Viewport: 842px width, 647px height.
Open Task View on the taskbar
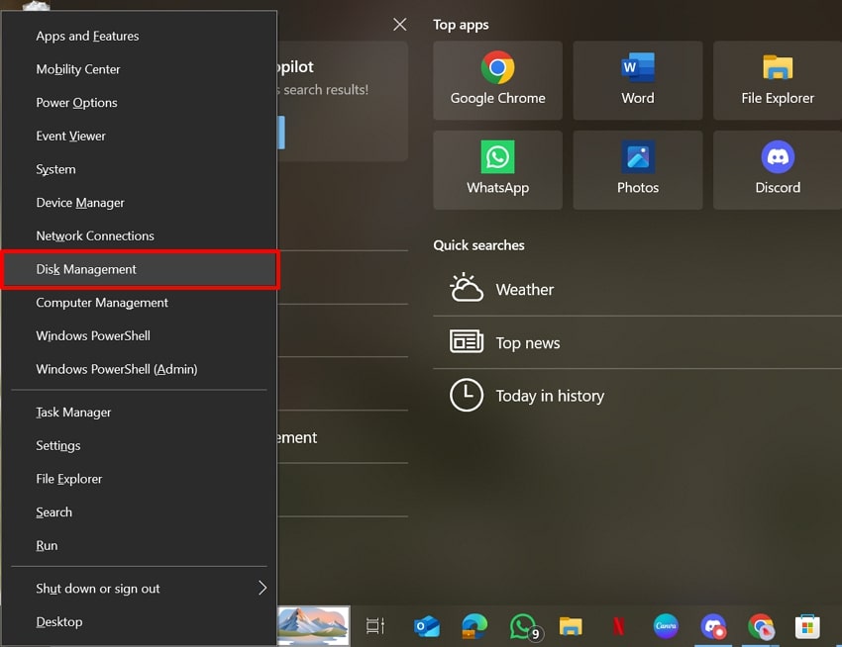374,626
